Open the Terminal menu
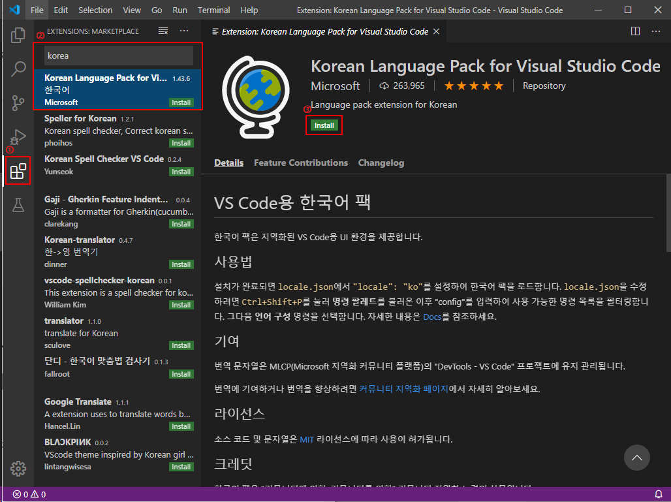The image size is (671, 502). point(213,10)
